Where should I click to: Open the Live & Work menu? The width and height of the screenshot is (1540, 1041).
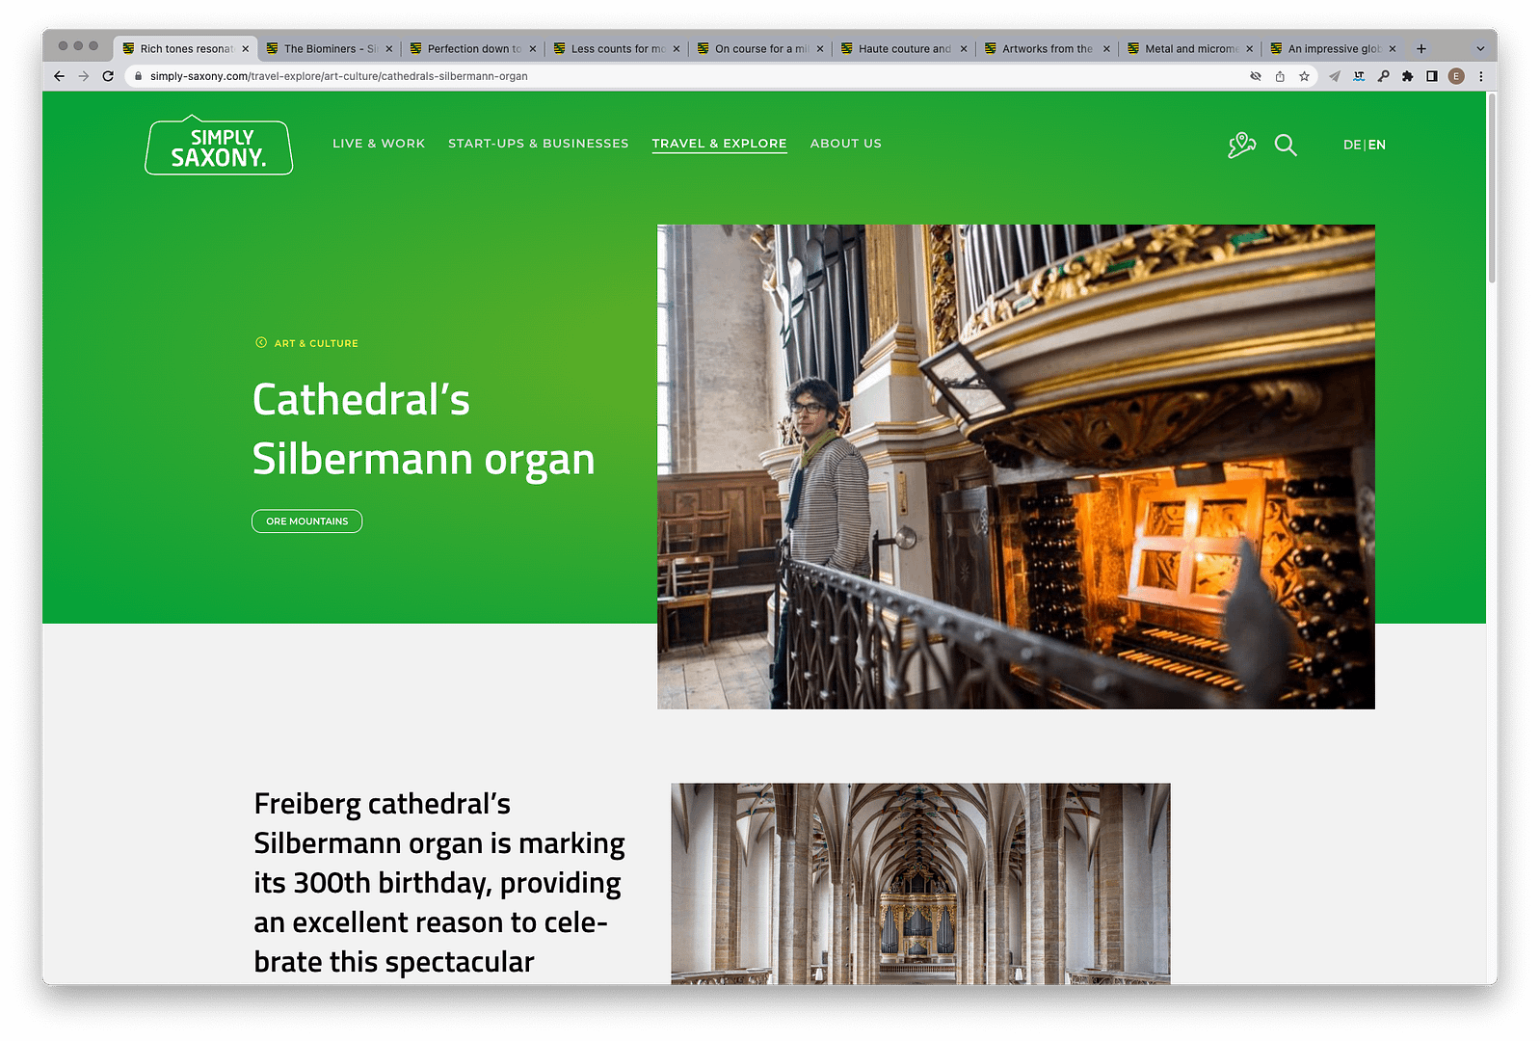tap(379, 144)
